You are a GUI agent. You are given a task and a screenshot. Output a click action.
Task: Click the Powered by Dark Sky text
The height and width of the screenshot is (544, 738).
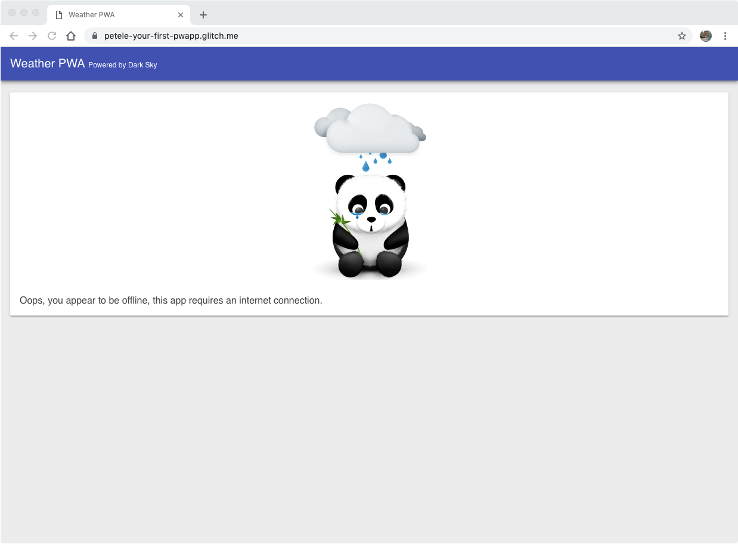point(123,65)
